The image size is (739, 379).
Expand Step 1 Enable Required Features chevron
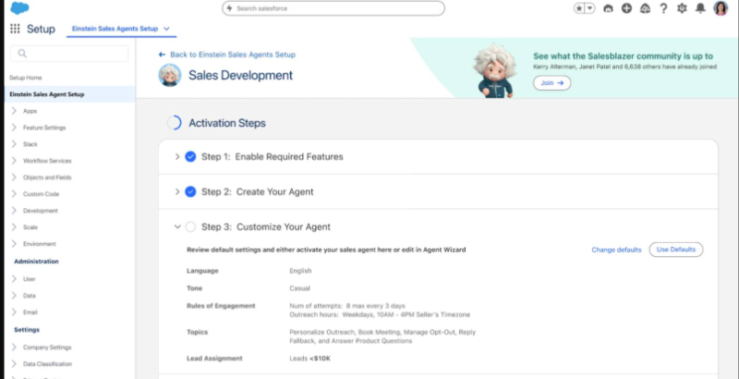click(x=177, y=156)
